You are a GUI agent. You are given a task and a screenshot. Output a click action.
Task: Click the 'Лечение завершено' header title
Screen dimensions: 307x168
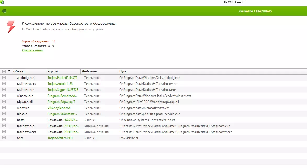pos(255,11)
